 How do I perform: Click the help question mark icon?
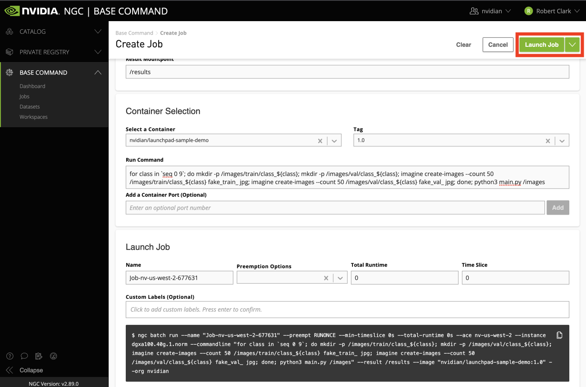10,356
